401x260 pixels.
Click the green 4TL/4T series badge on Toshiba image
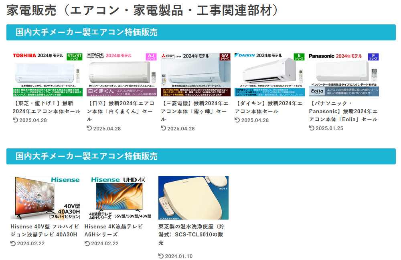click(74, 56)
